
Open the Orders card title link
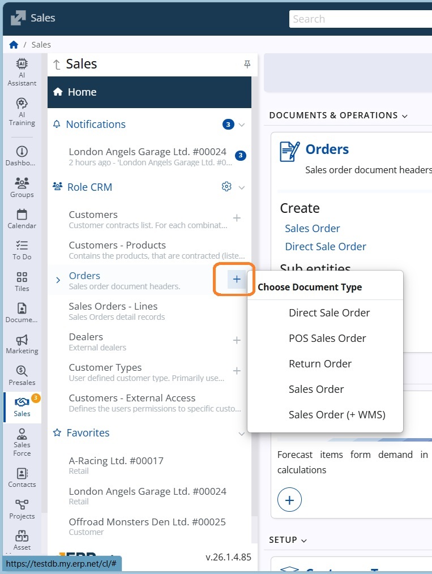click(x=327, y=149)
